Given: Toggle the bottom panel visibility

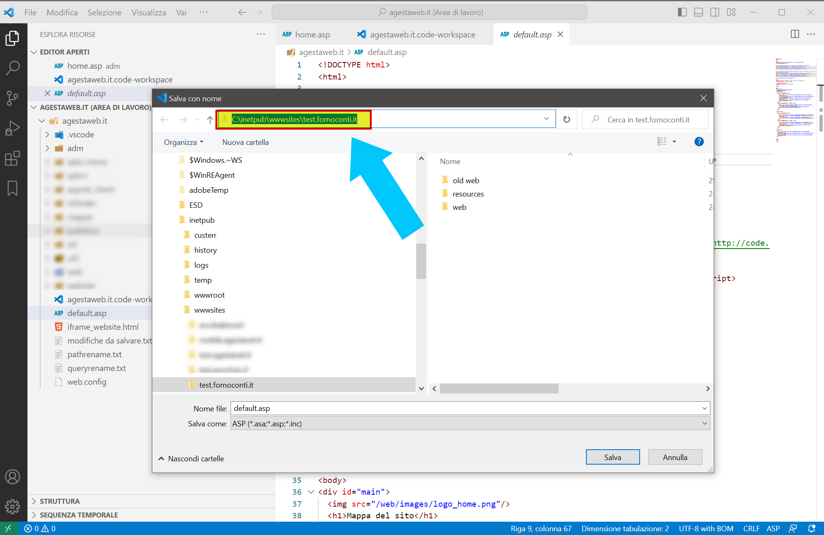Looking at the screenshot, I should click(x=698, y=12).
